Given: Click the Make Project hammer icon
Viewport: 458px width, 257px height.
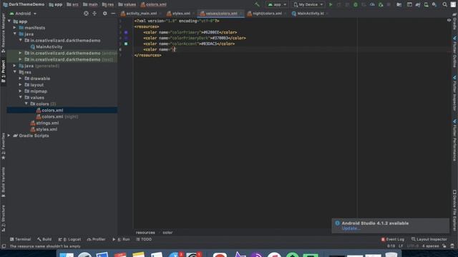Looking at the screenshot, I should (x=257, y=4).
